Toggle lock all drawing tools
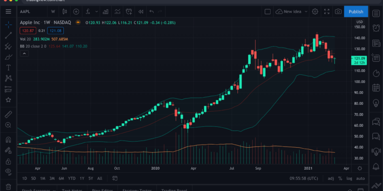This screenshot has width=383, height=191. coord(8,161)
